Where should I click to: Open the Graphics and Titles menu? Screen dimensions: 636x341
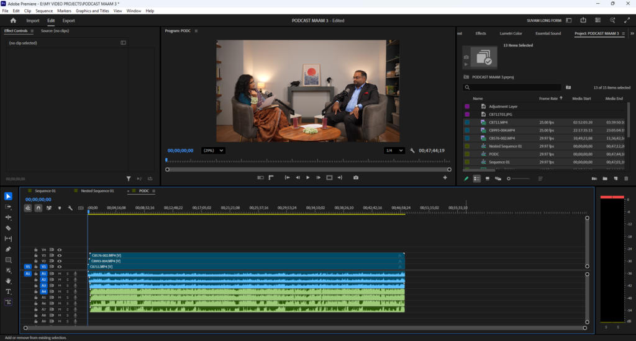[x=92, y=11]
